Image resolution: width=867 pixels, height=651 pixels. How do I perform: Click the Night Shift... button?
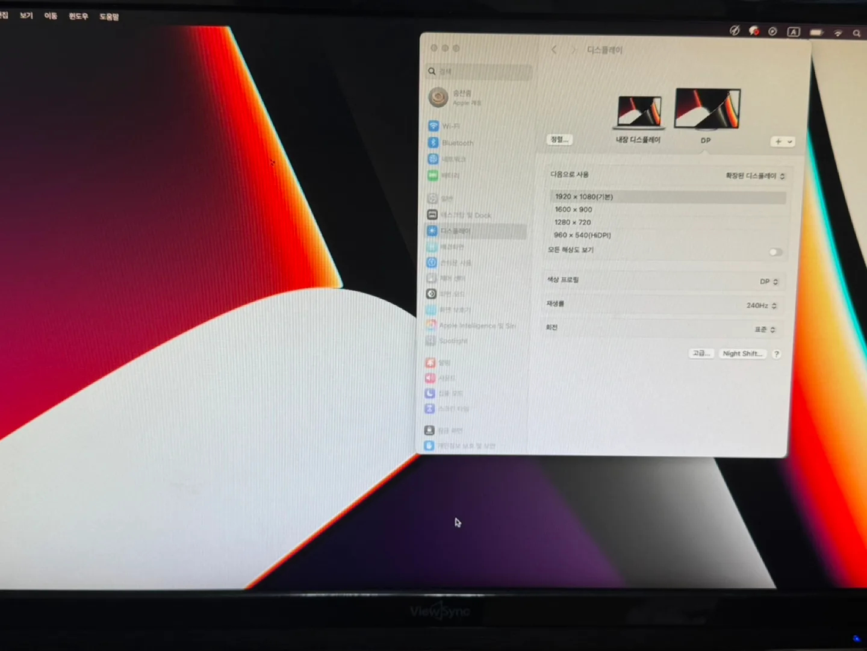click(742, 354)
